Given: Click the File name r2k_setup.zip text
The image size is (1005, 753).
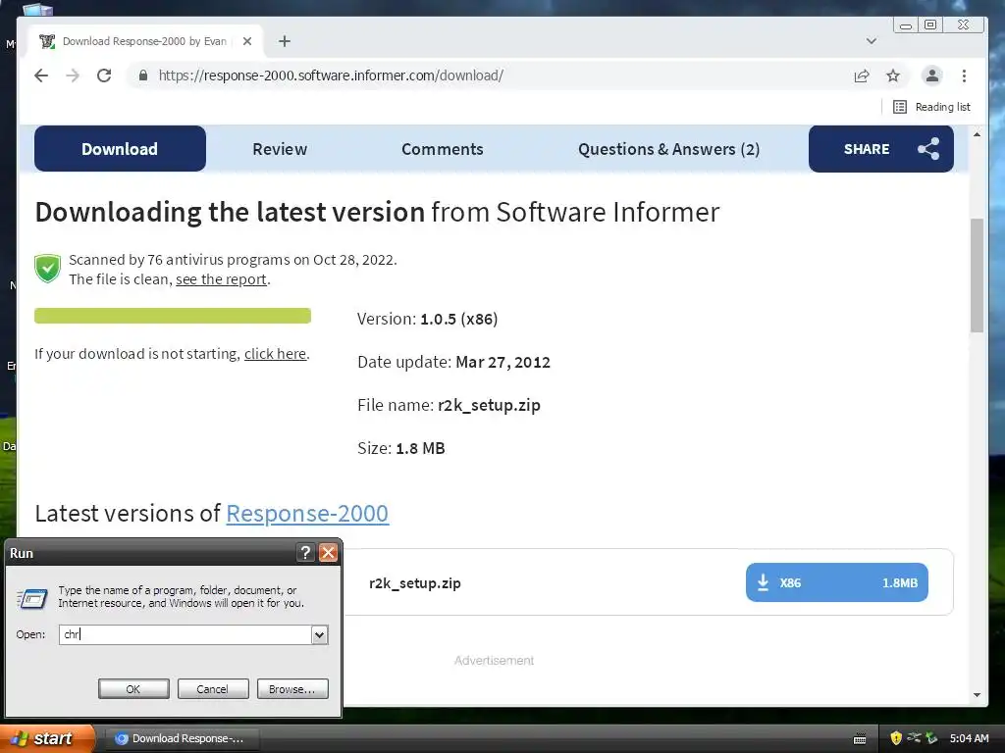Looking at the screenshot, I should (x=449, y=405).
